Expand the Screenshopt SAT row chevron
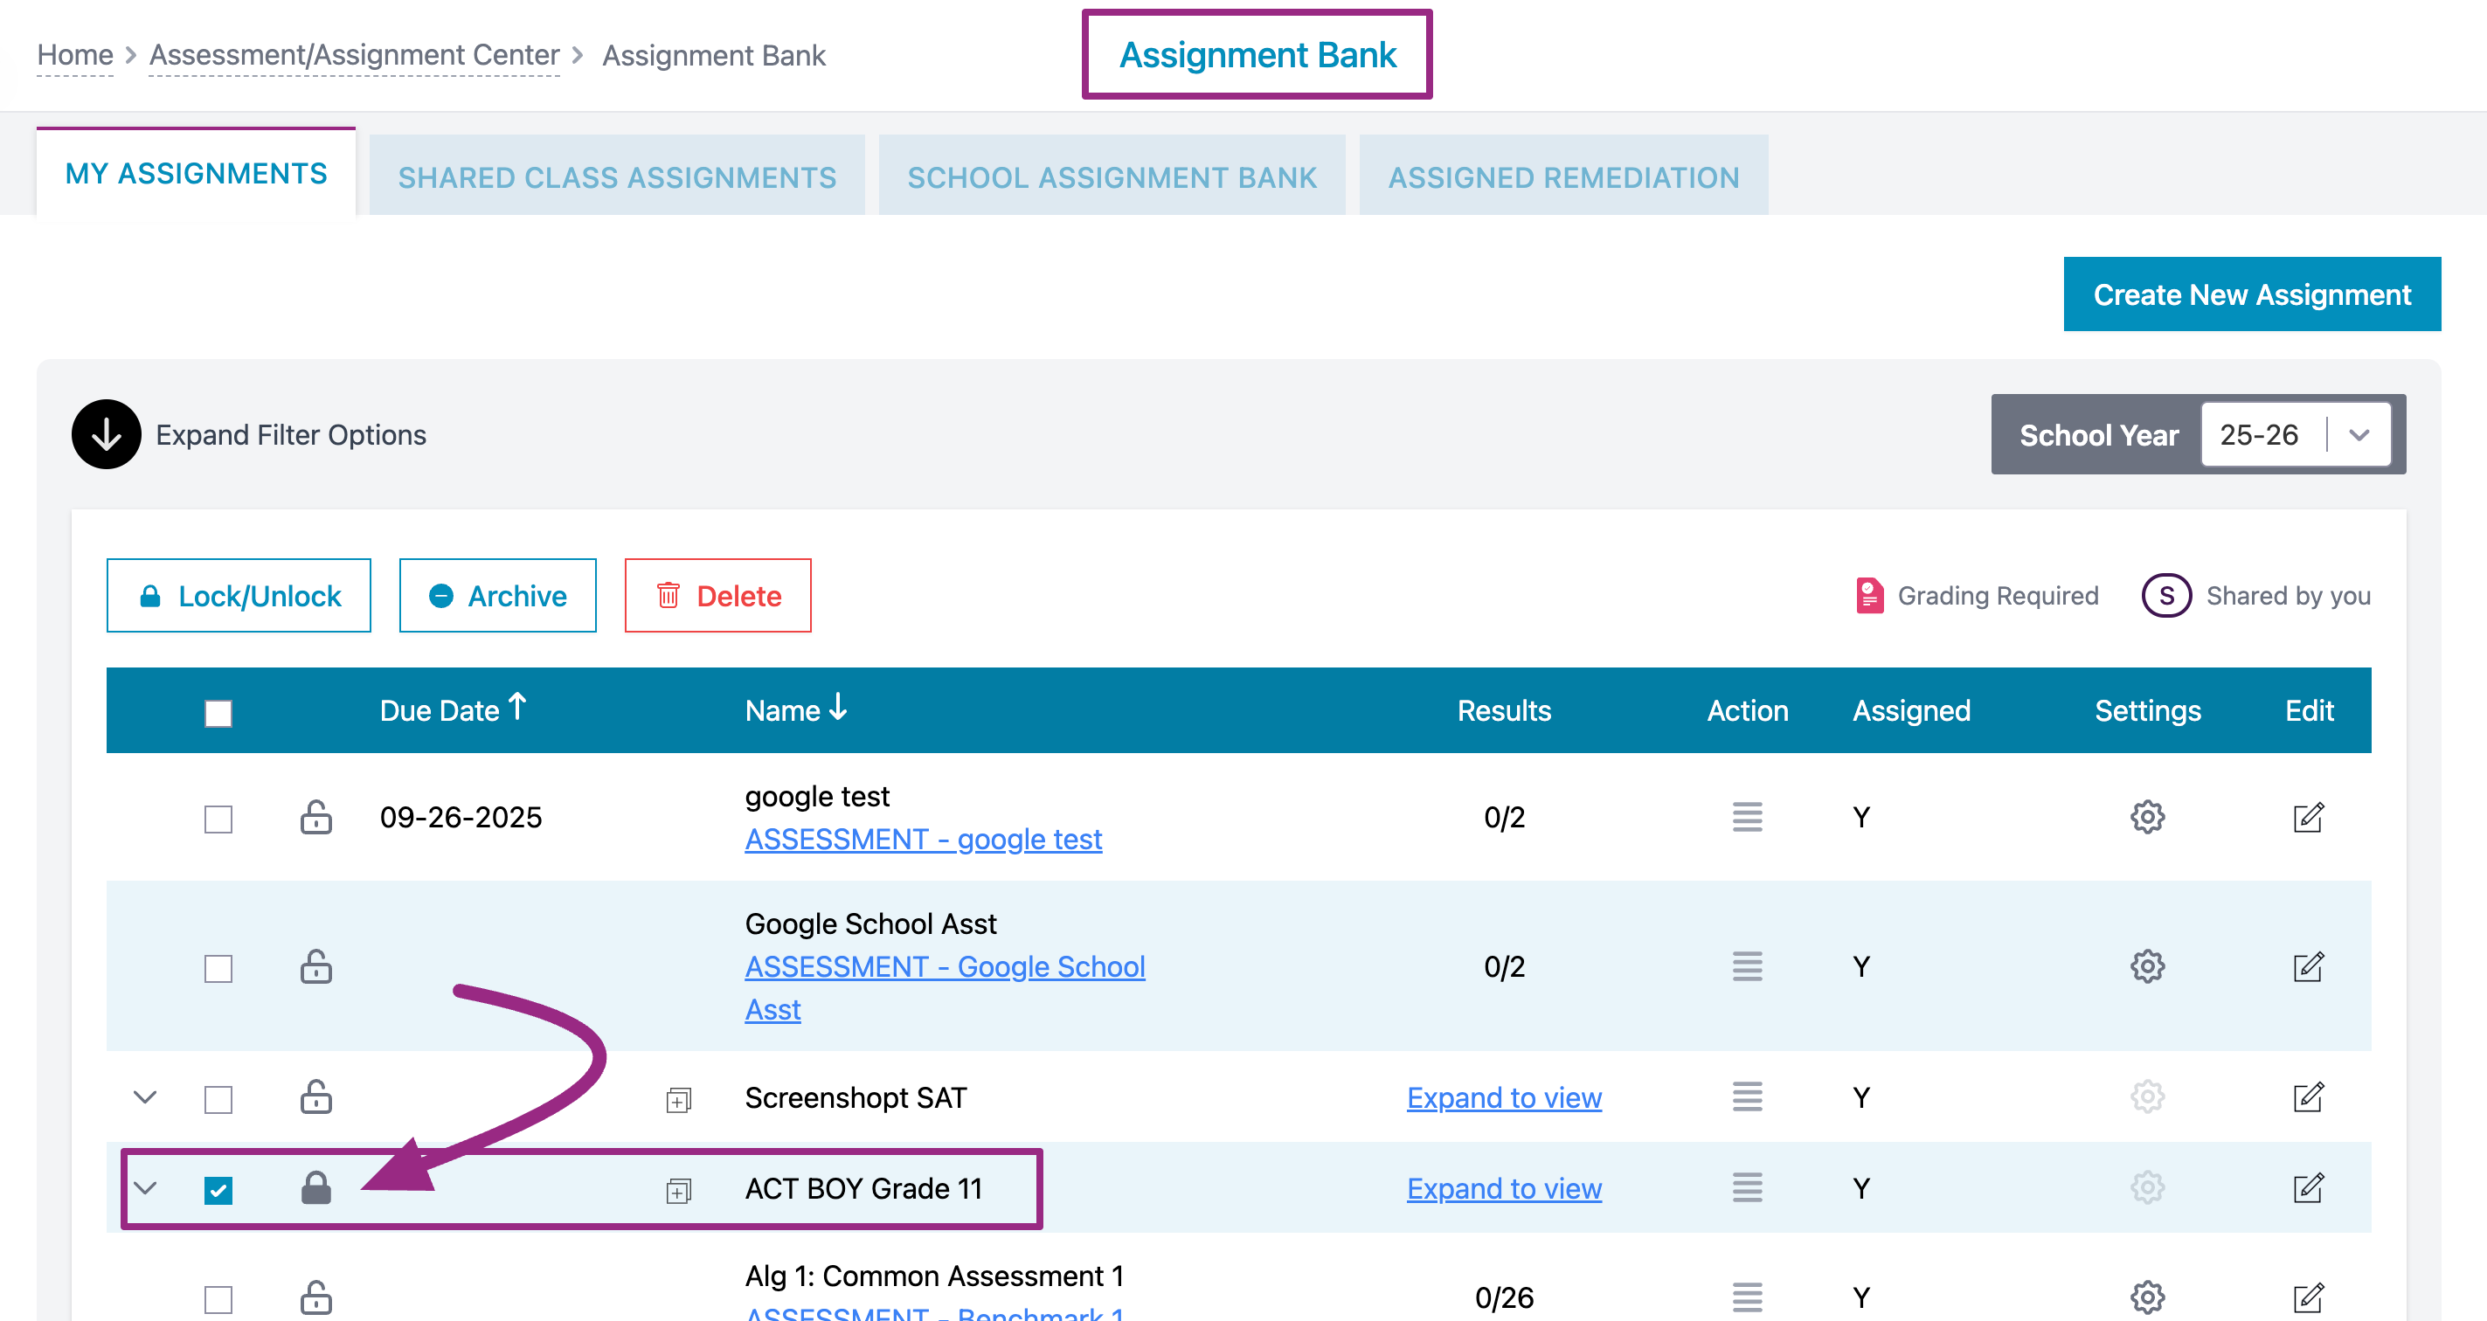 pyautogui.click(x=145, y=1097)
